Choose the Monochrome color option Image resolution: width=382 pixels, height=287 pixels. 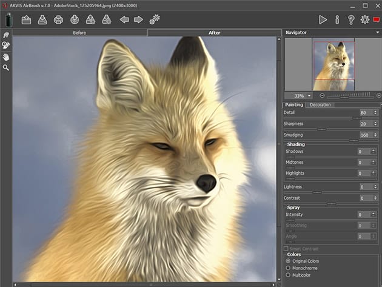(287, 268)
